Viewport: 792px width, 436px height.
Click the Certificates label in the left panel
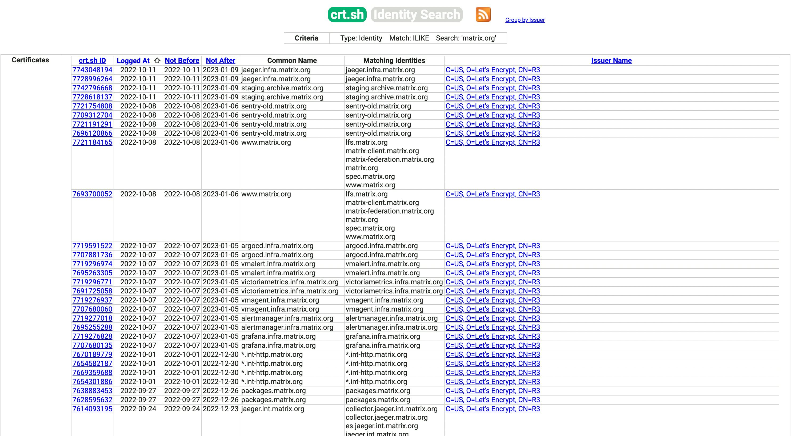pyautogui.click(x=30, y=60)
